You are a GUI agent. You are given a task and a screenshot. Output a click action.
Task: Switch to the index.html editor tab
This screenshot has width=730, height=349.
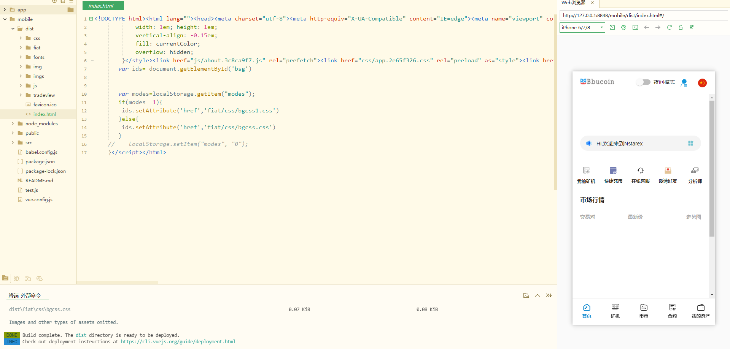pos(101,6)
